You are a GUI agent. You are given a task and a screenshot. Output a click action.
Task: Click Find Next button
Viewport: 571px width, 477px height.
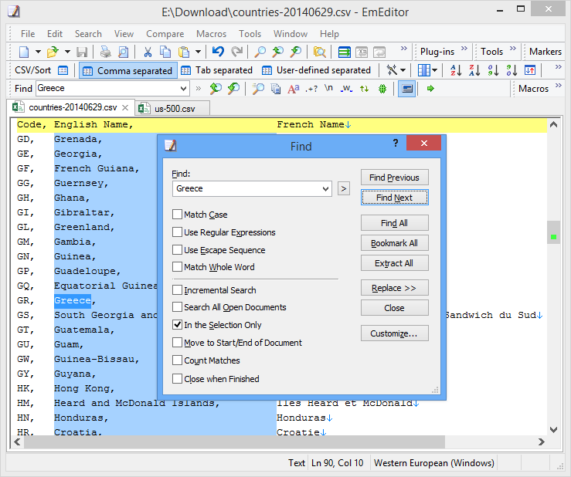[394, 197]
